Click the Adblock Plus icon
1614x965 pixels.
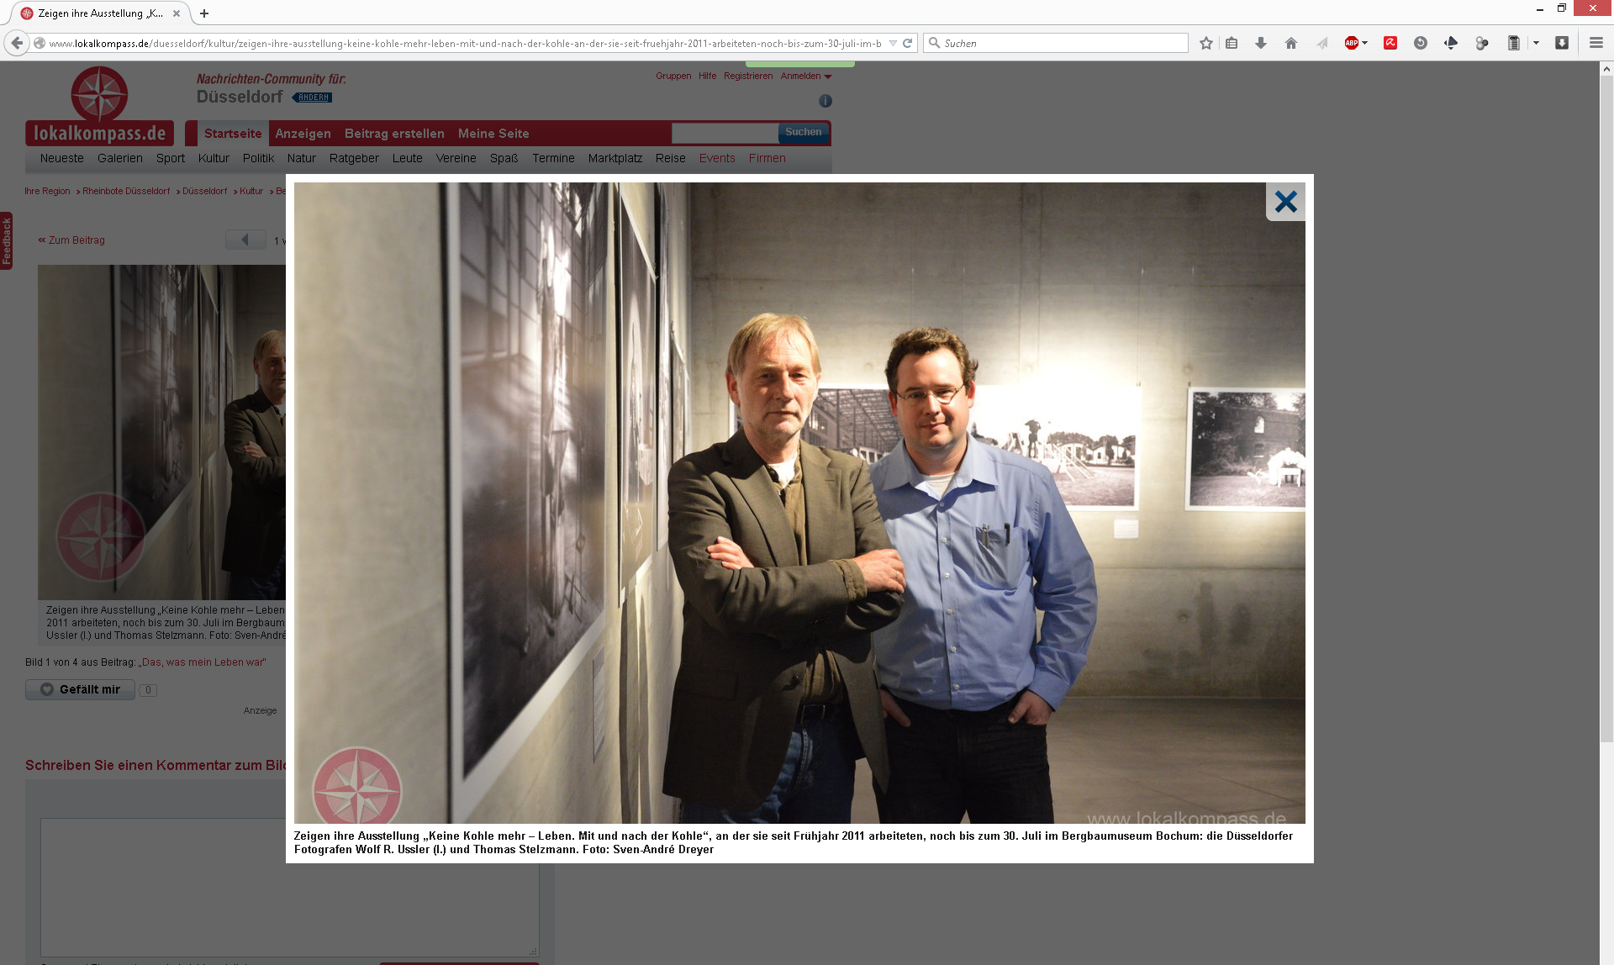click(1351, 43)
